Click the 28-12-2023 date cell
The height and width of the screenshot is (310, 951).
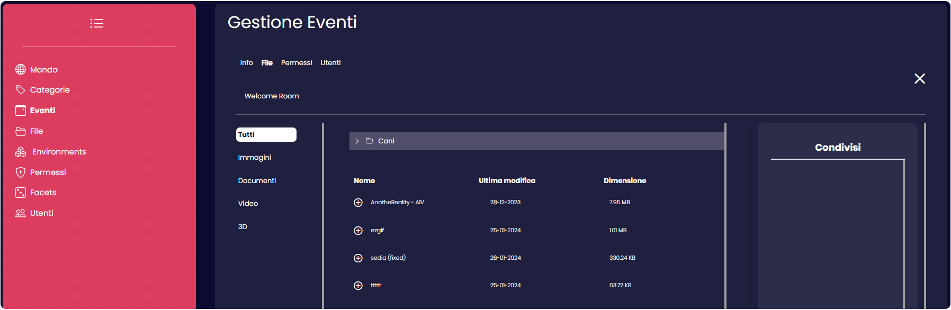(505, 202)
